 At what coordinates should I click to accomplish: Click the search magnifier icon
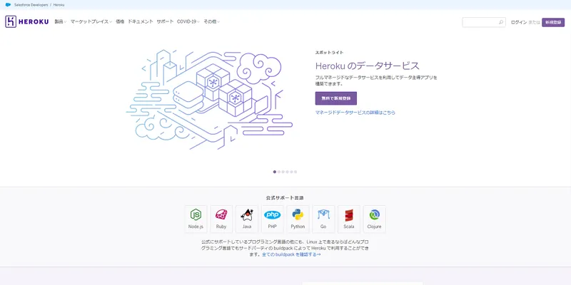(501, 22)
